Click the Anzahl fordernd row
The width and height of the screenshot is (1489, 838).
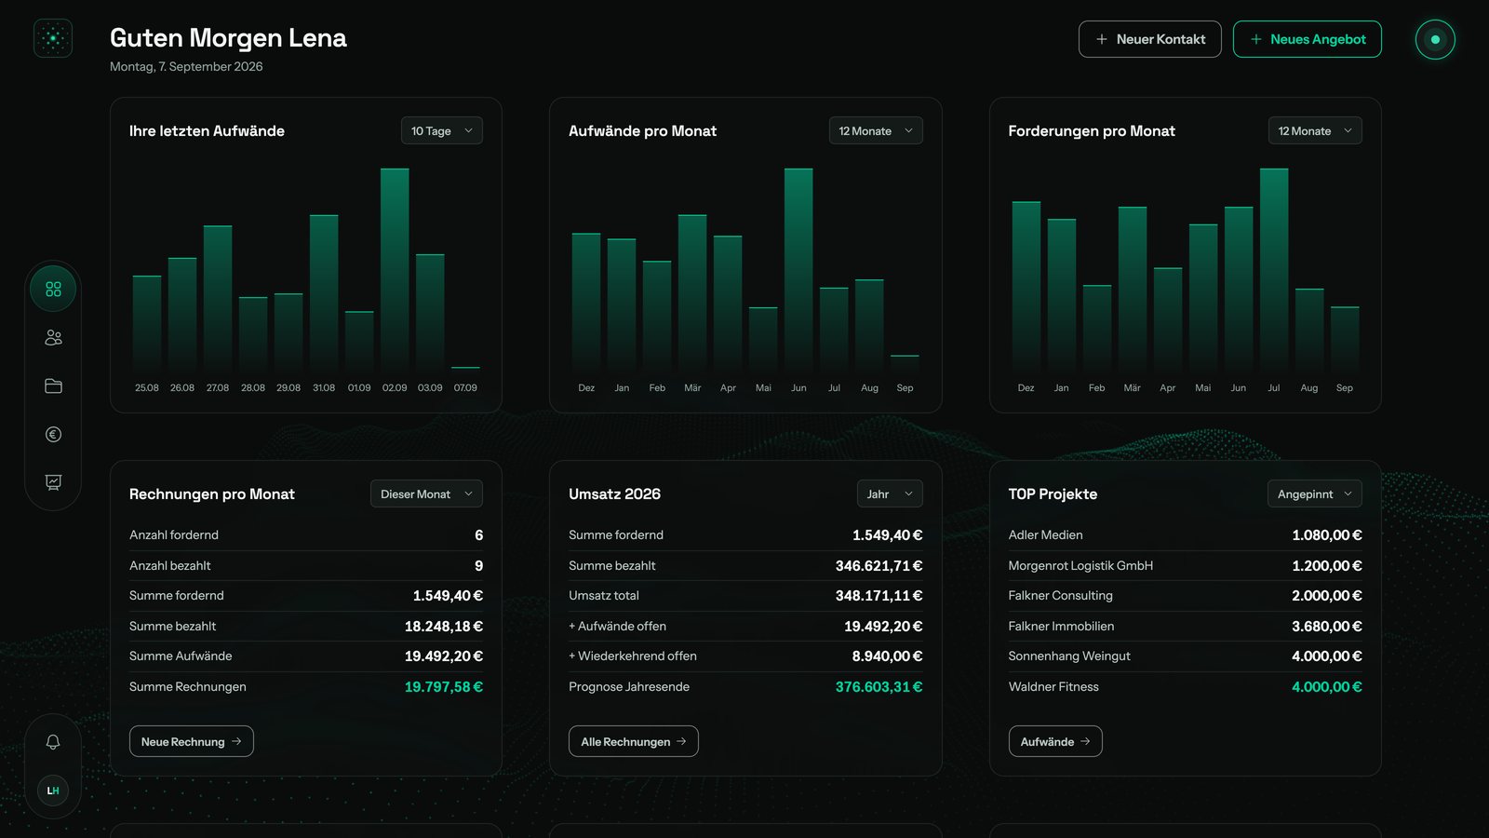306,535
